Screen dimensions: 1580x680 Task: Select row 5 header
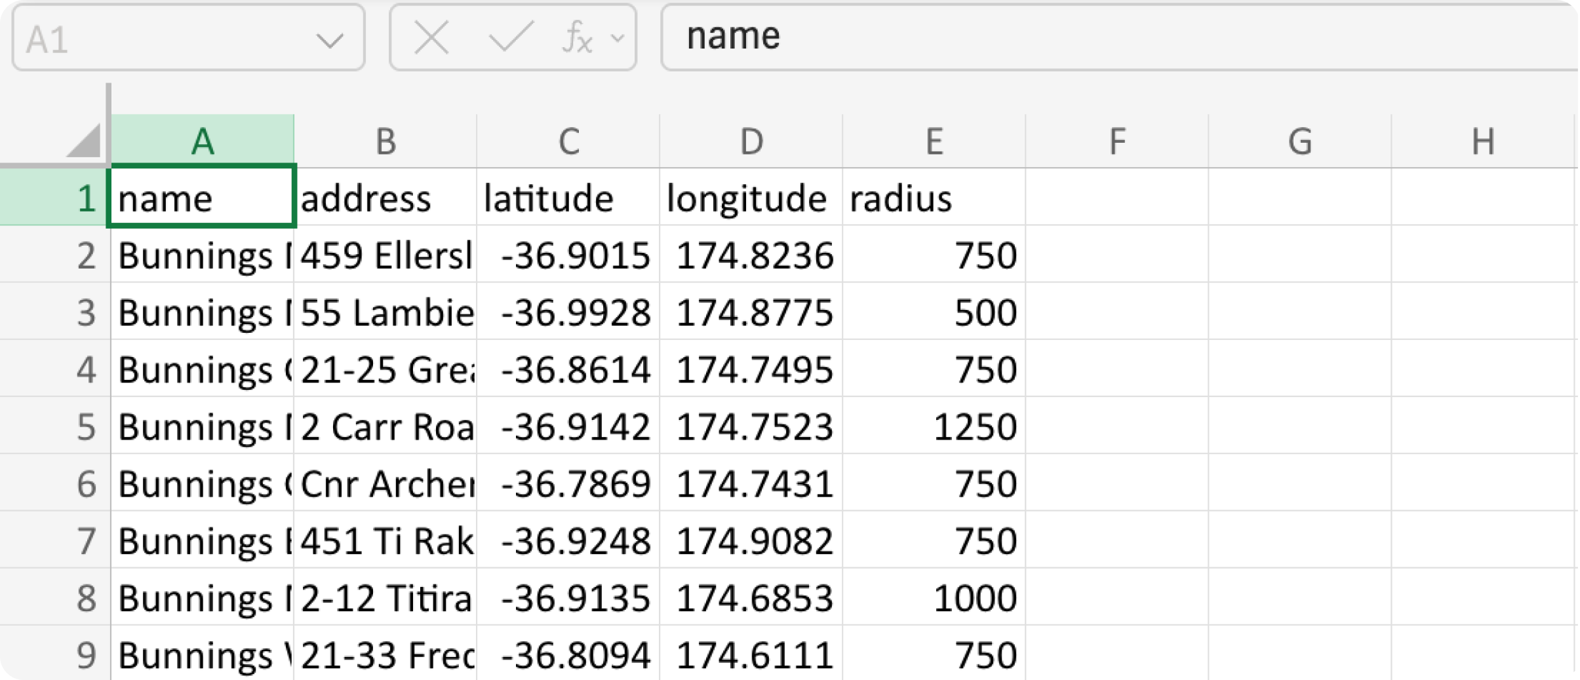pyautogui.click(x=54, y=426)
